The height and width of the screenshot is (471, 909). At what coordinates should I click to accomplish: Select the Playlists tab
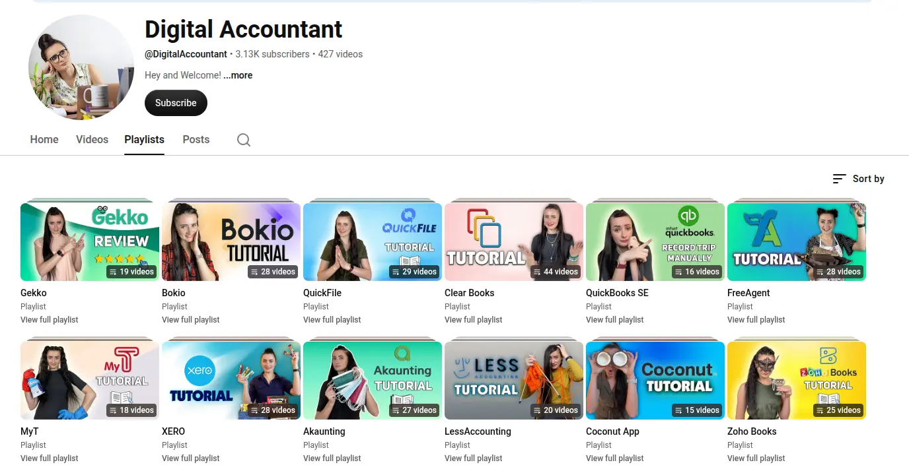pyautogui.click(x=144, y=139)
